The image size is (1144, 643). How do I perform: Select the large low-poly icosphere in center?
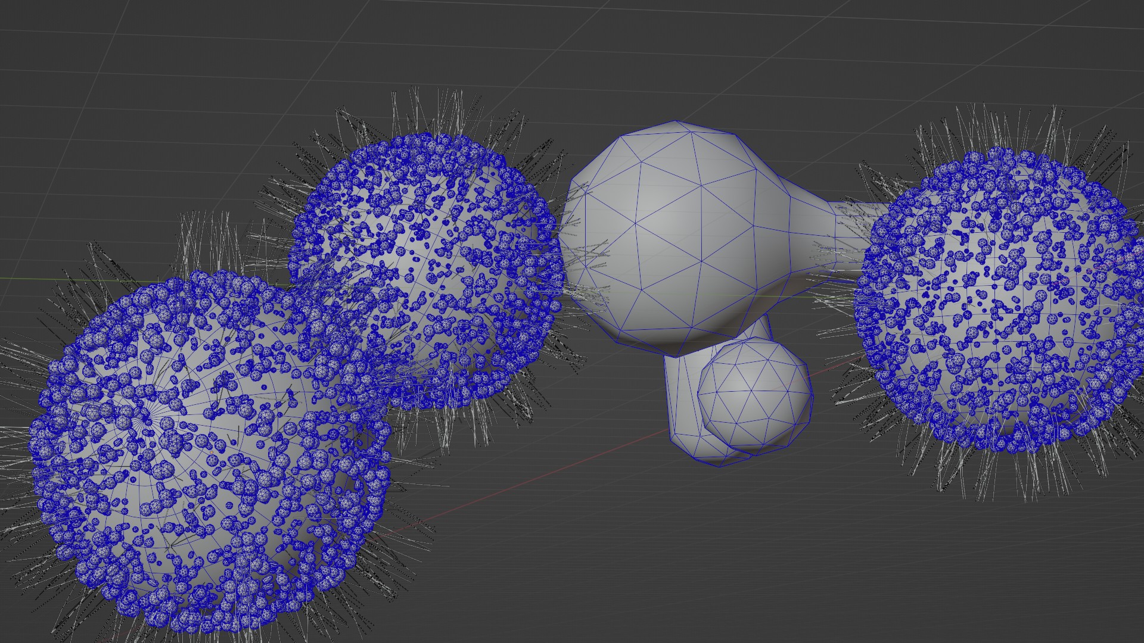click(673, 238)
